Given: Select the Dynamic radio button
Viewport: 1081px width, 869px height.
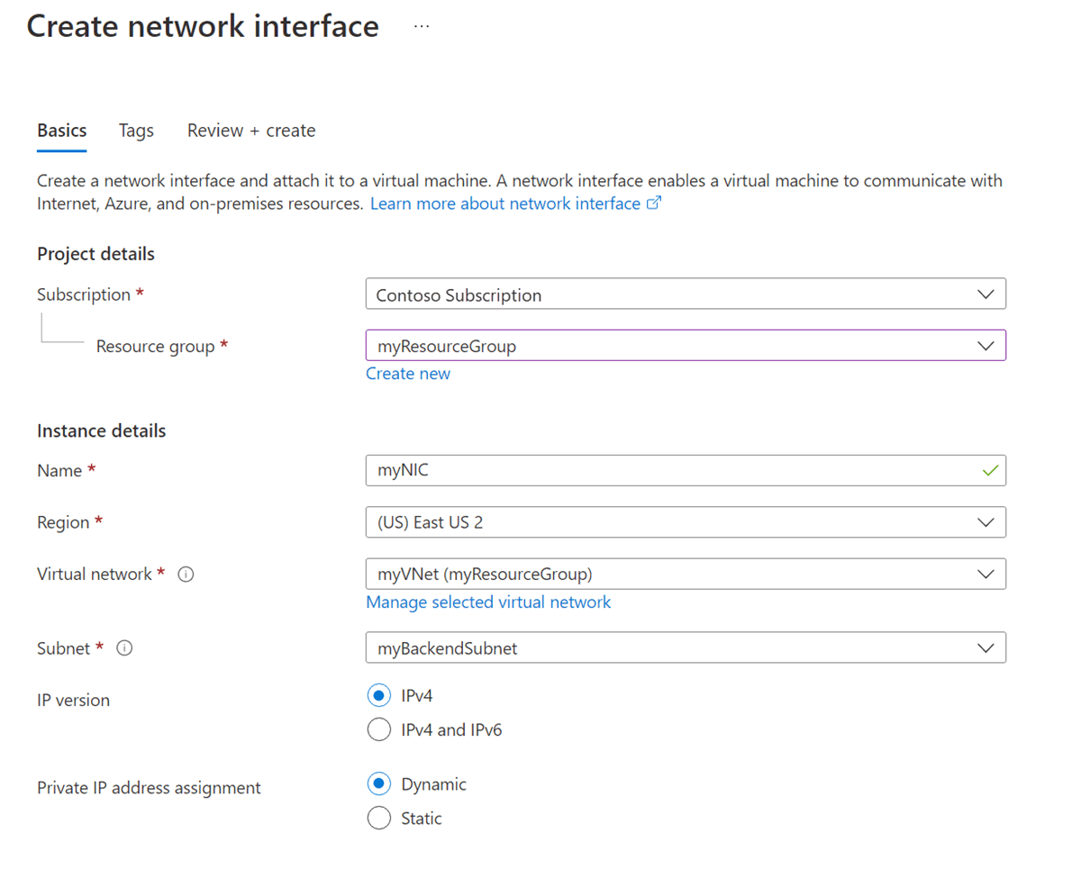Looking at the screenshot, I should (x=379, y=783).
